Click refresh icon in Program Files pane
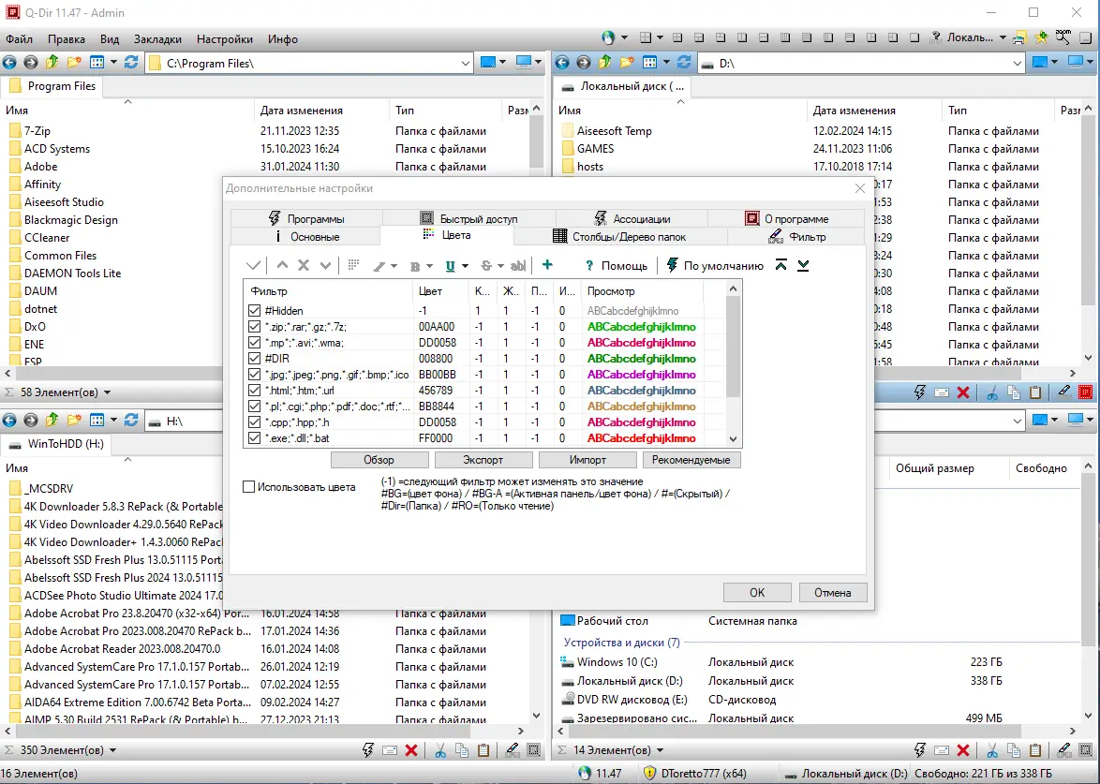This screenshot has height=784, width=1100. (130, 63)
